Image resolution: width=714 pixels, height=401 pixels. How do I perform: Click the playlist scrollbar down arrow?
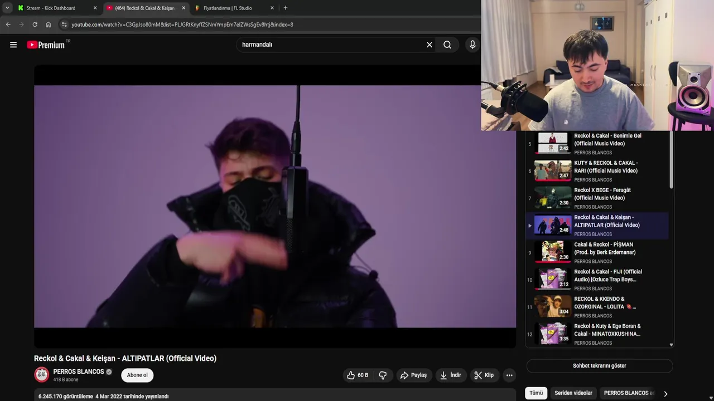[671, 345]
